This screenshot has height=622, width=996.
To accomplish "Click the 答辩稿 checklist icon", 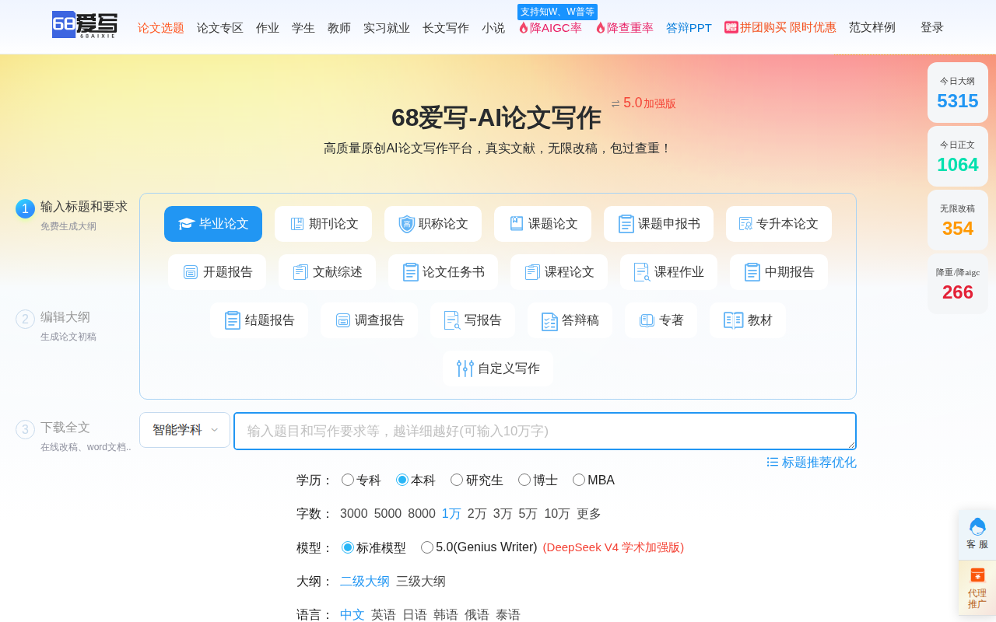I will 550,321.
